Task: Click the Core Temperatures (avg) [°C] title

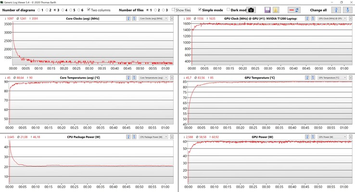Action: 80,78
